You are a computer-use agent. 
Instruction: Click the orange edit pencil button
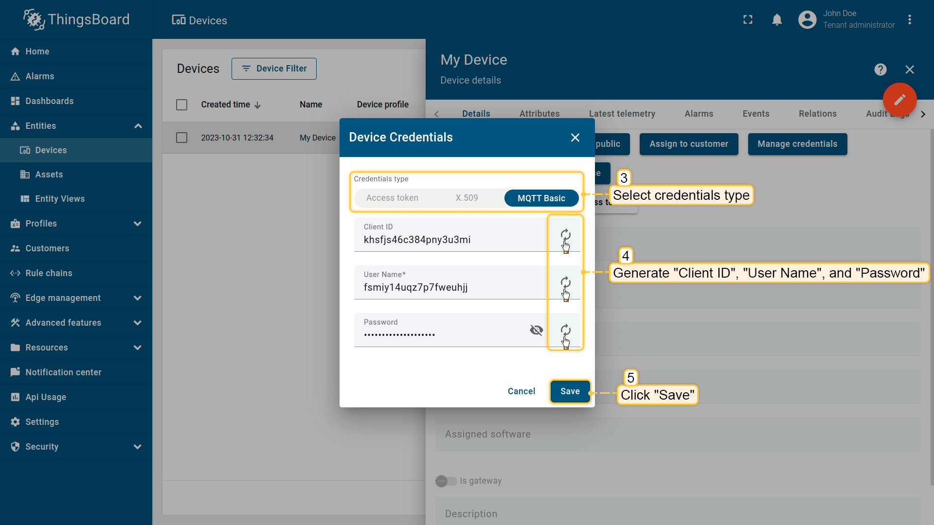(899, 100)
